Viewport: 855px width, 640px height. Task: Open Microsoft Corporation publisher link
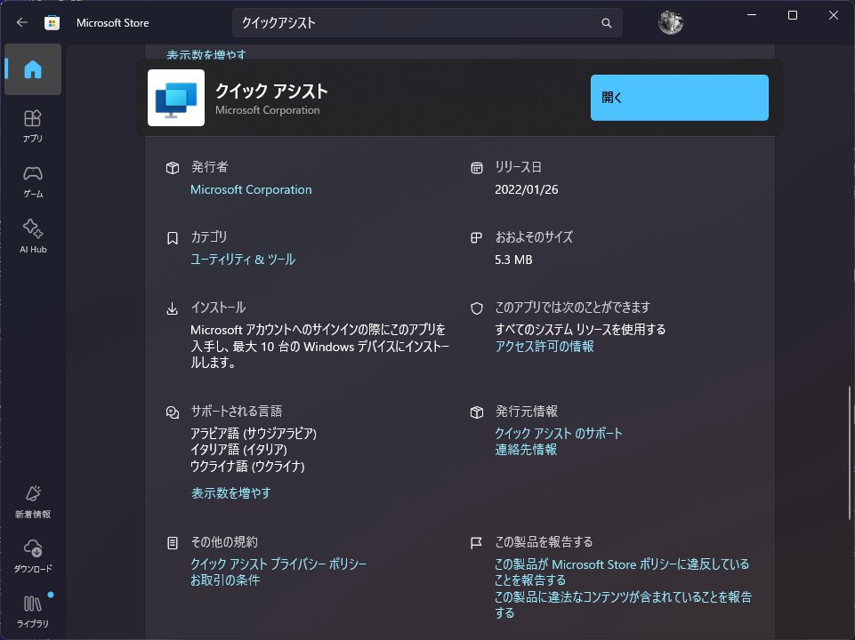[251, 189]
